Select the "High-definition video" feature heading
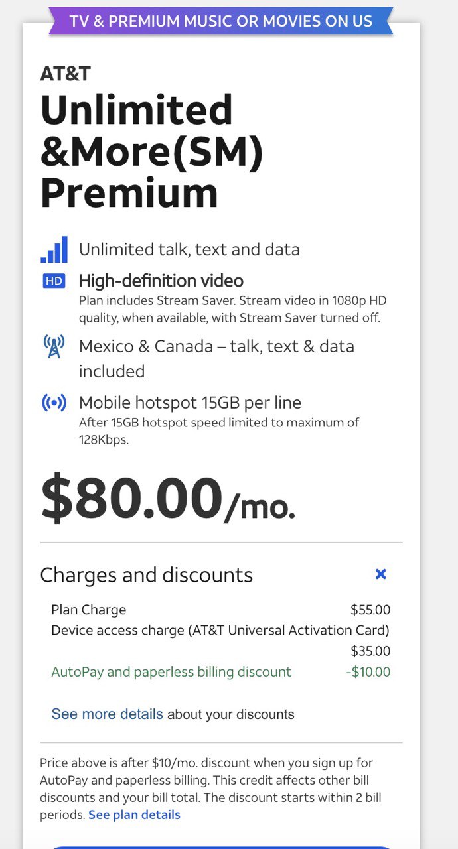 pos(161,281)
